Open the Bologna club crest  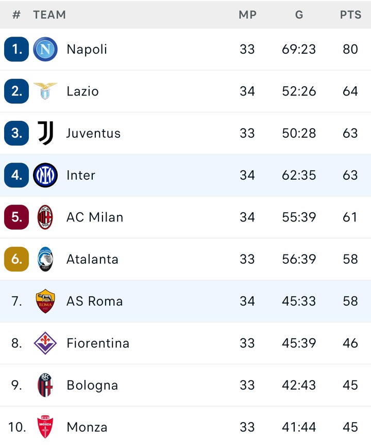click(45, 385)
